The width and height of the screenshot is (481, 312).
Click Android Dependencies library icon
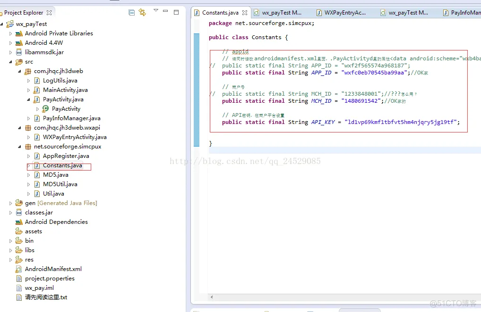pyautogui.click(x=19, y=222)
